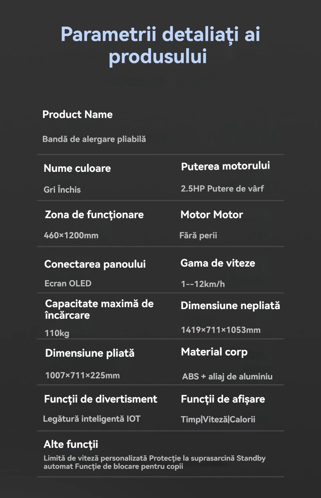
Task: Select the "Fără perii" value
Action: [x=198, y=235]
